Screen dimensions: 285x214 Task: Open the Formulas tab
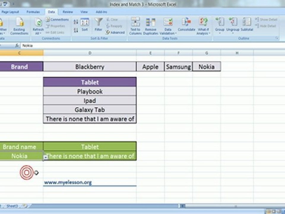point(33,12)
